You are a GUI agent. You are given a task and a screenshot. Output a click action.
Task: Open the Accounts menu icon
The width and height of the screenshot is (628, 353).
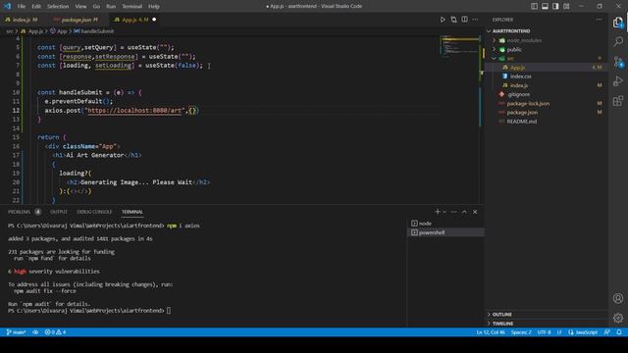click(x=618, y=298)
